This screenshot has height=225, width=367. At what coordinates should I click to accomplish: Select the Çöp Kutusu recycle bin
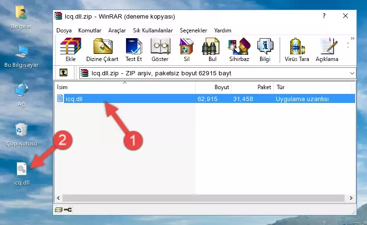(x=21, y=135)
